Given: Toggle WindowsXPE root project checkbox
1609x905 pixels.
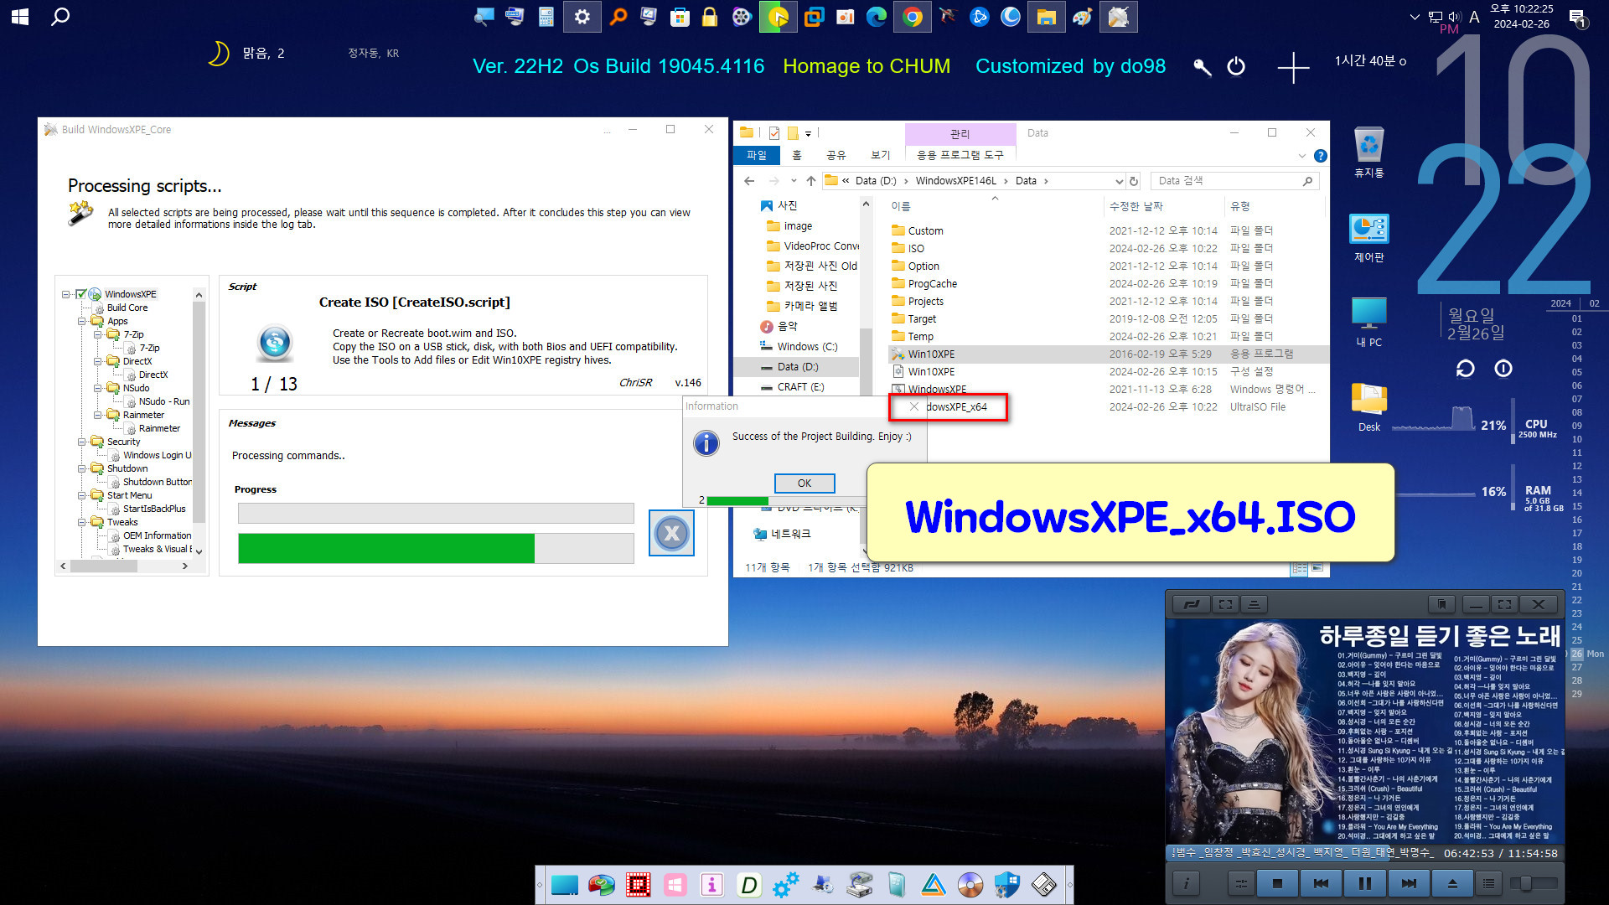Looking at the screenshot, I should point(81,294).
